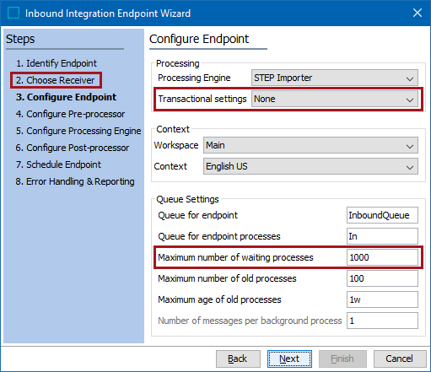Click the Back button
The image size is (431, 372).
point(238,359)
